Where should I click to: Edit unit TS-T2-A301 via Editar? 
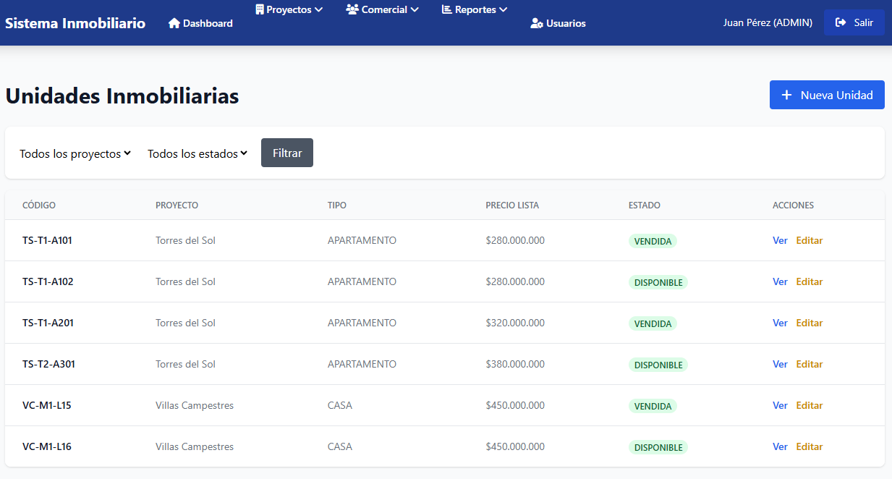tap(810, 364)
